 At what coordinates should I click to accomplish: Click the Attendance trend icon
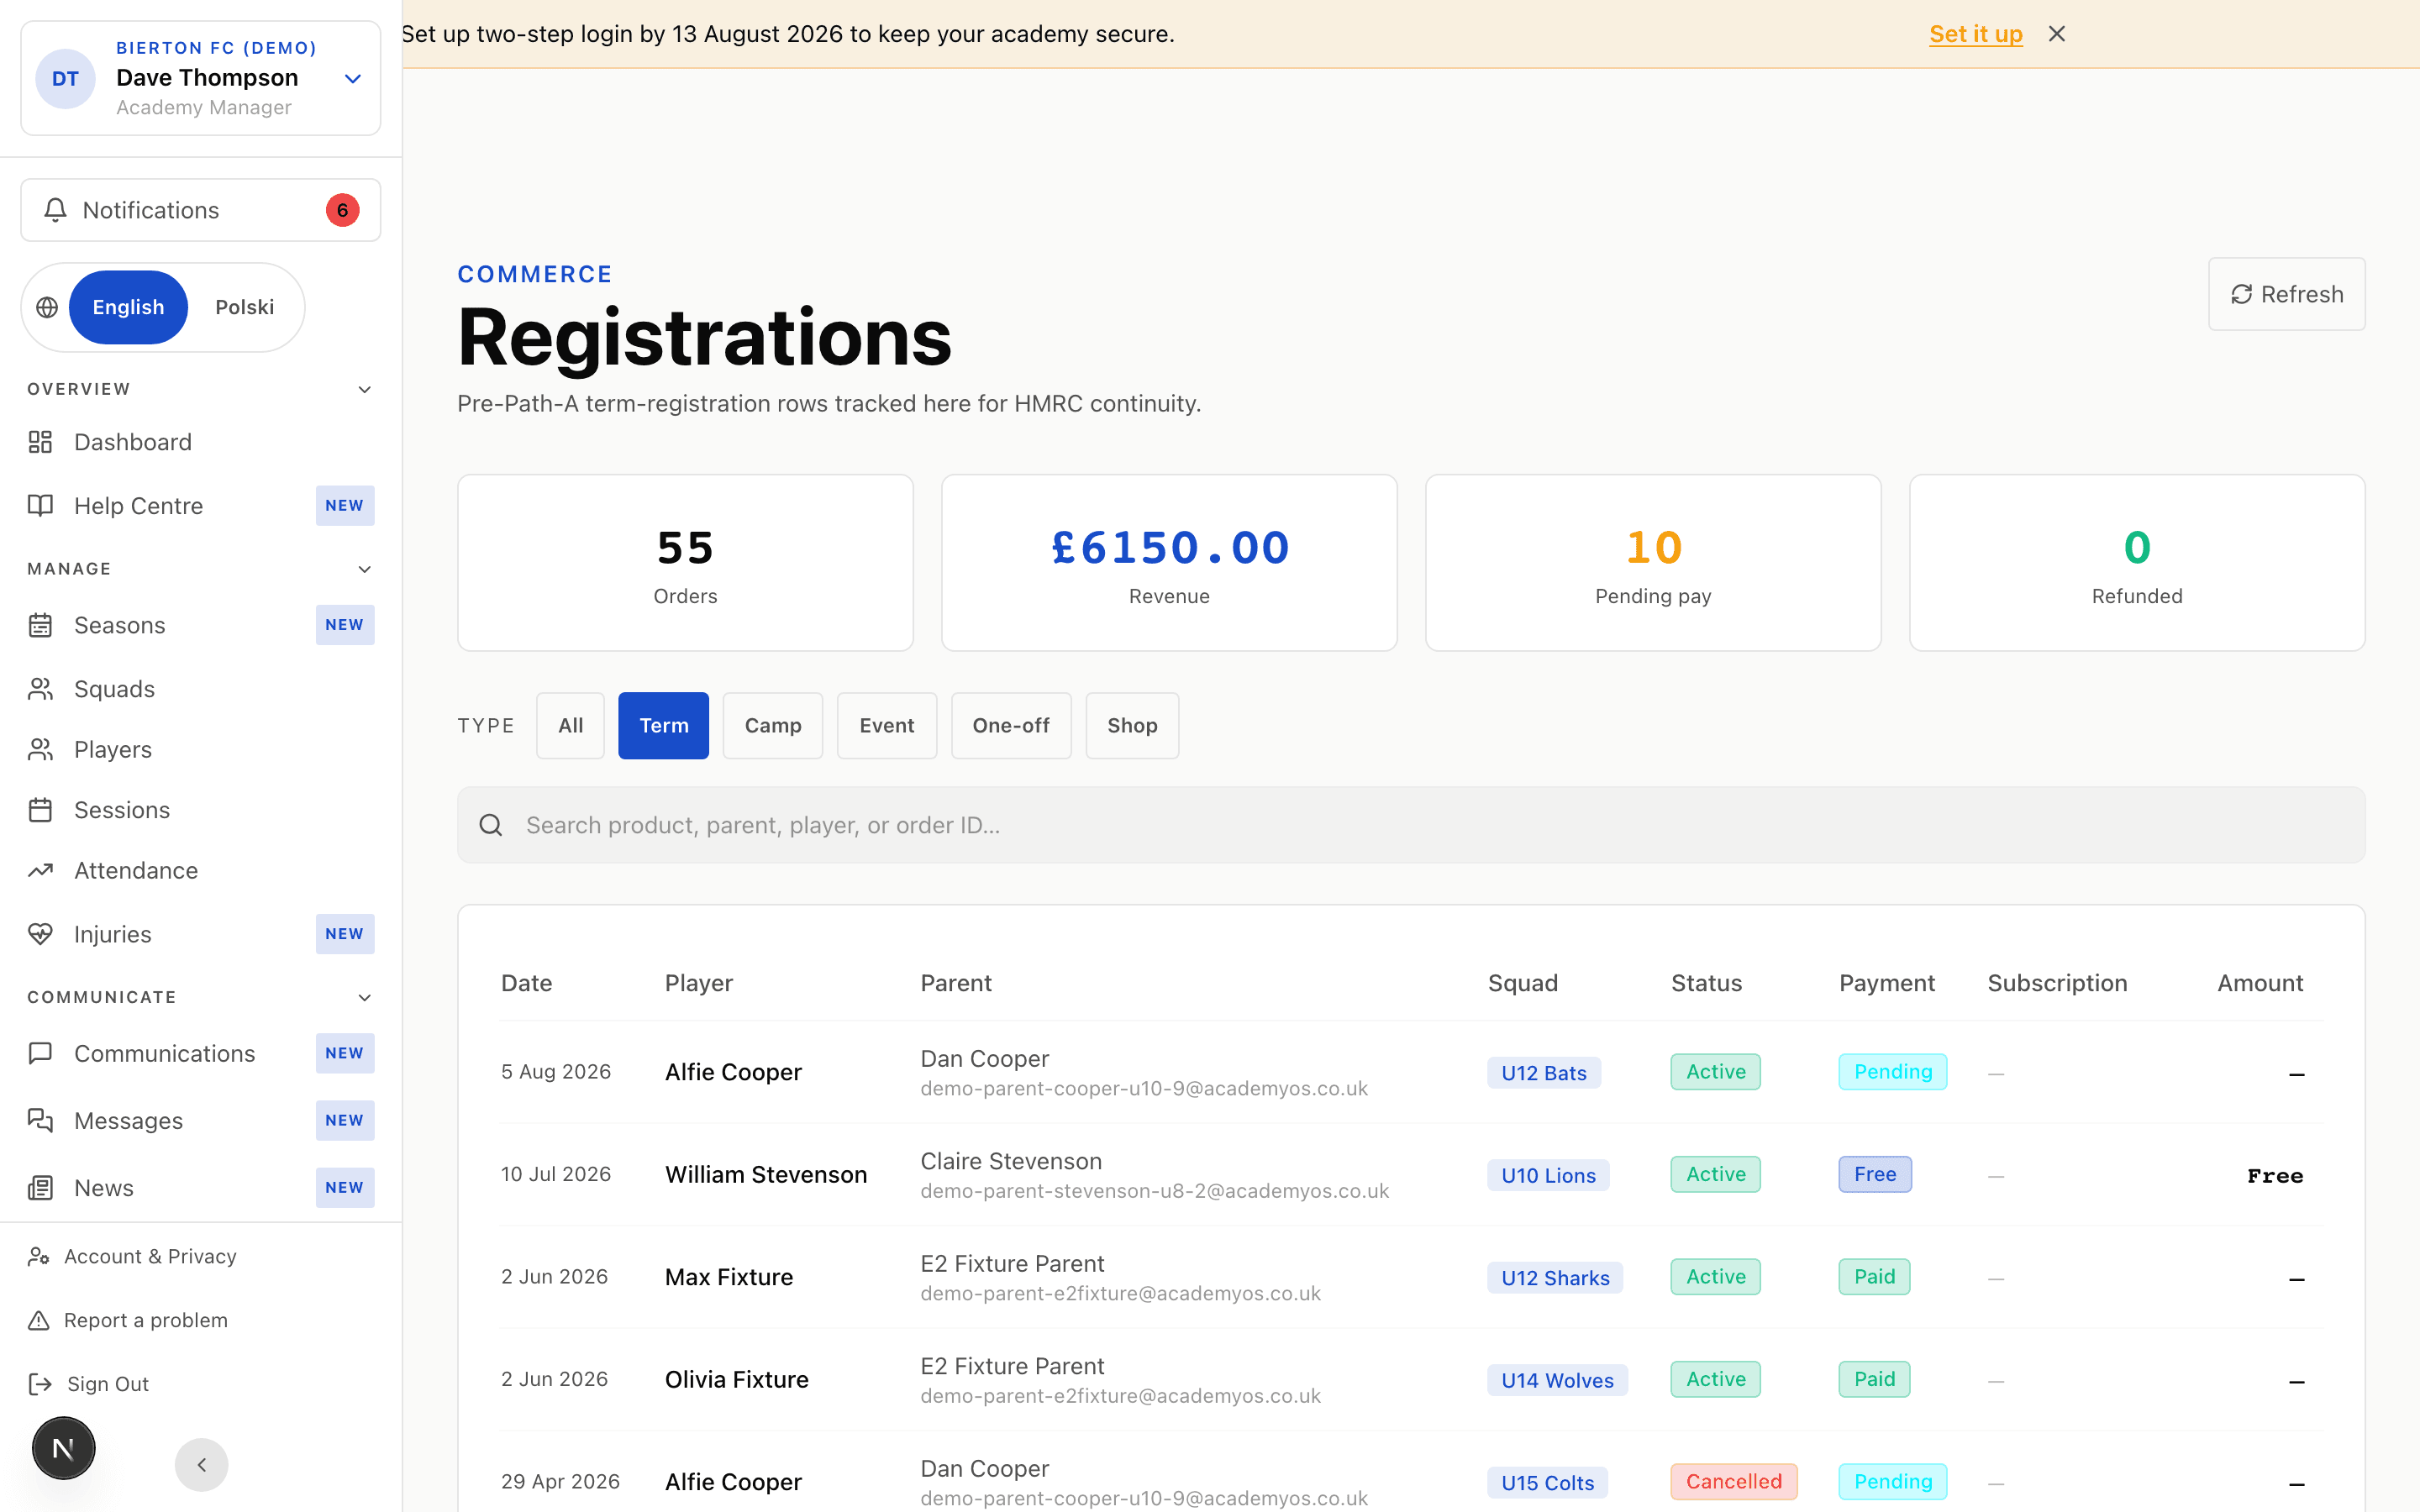tap(40, 870)
